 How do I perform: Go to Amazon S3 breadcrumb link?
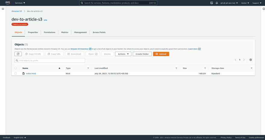click(17, 11)
